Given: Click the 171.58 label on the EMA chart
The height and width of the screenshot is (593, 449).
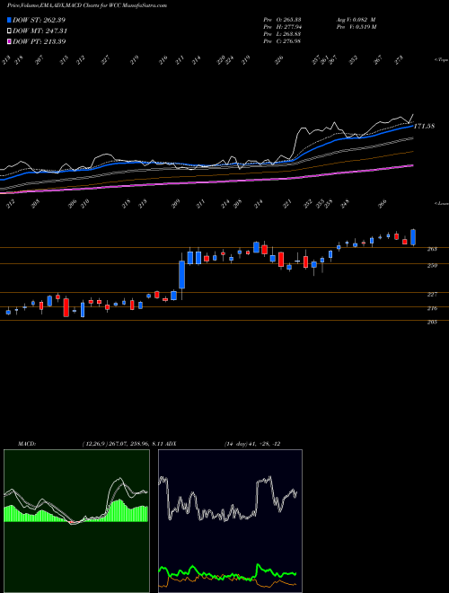Looking at the screenshot, I should coord(424,126).
